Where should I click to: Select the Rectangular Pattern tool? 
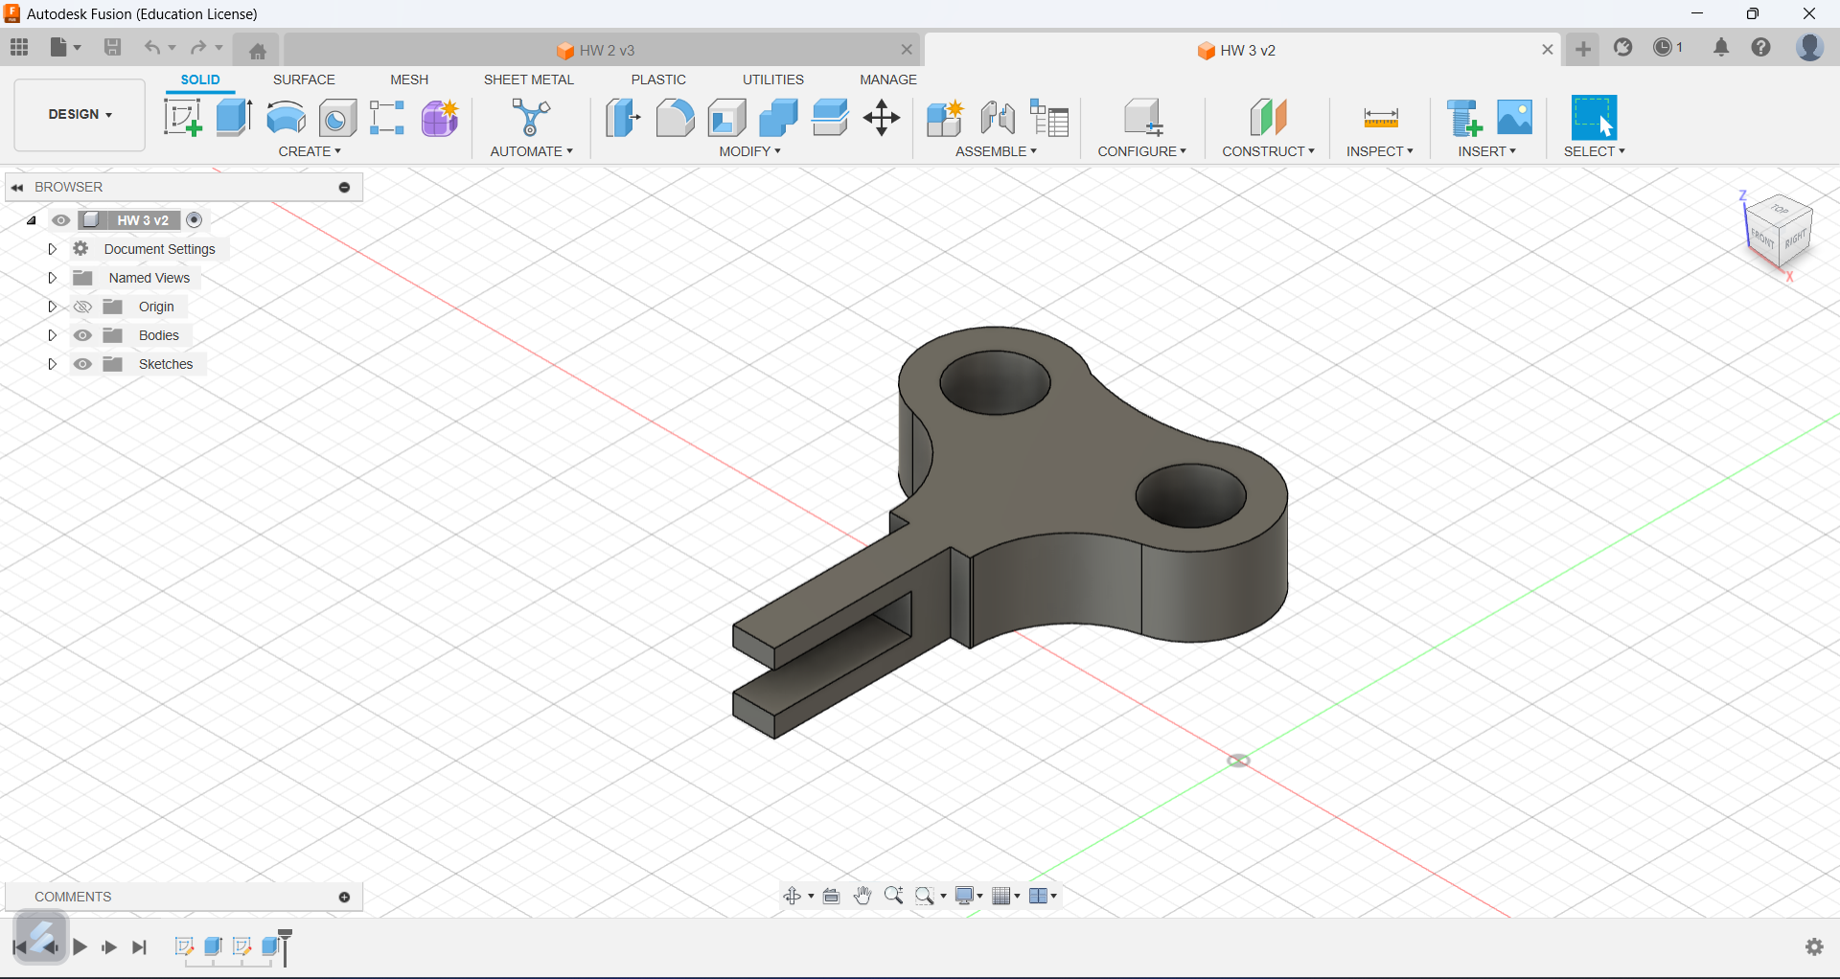coord(387,118)
